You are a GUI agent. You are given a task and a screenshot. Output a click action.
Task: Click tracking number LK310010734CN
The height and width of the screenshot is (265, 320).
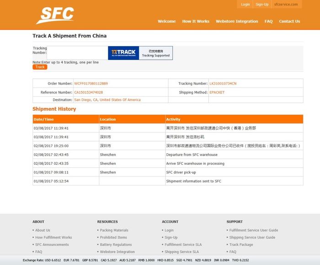[x=223, y=83]
